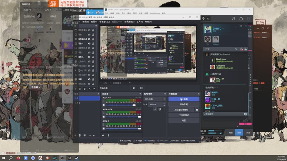Click 启动虚拟摄像机 button
287x161 pixels.
tap(181, 110)
